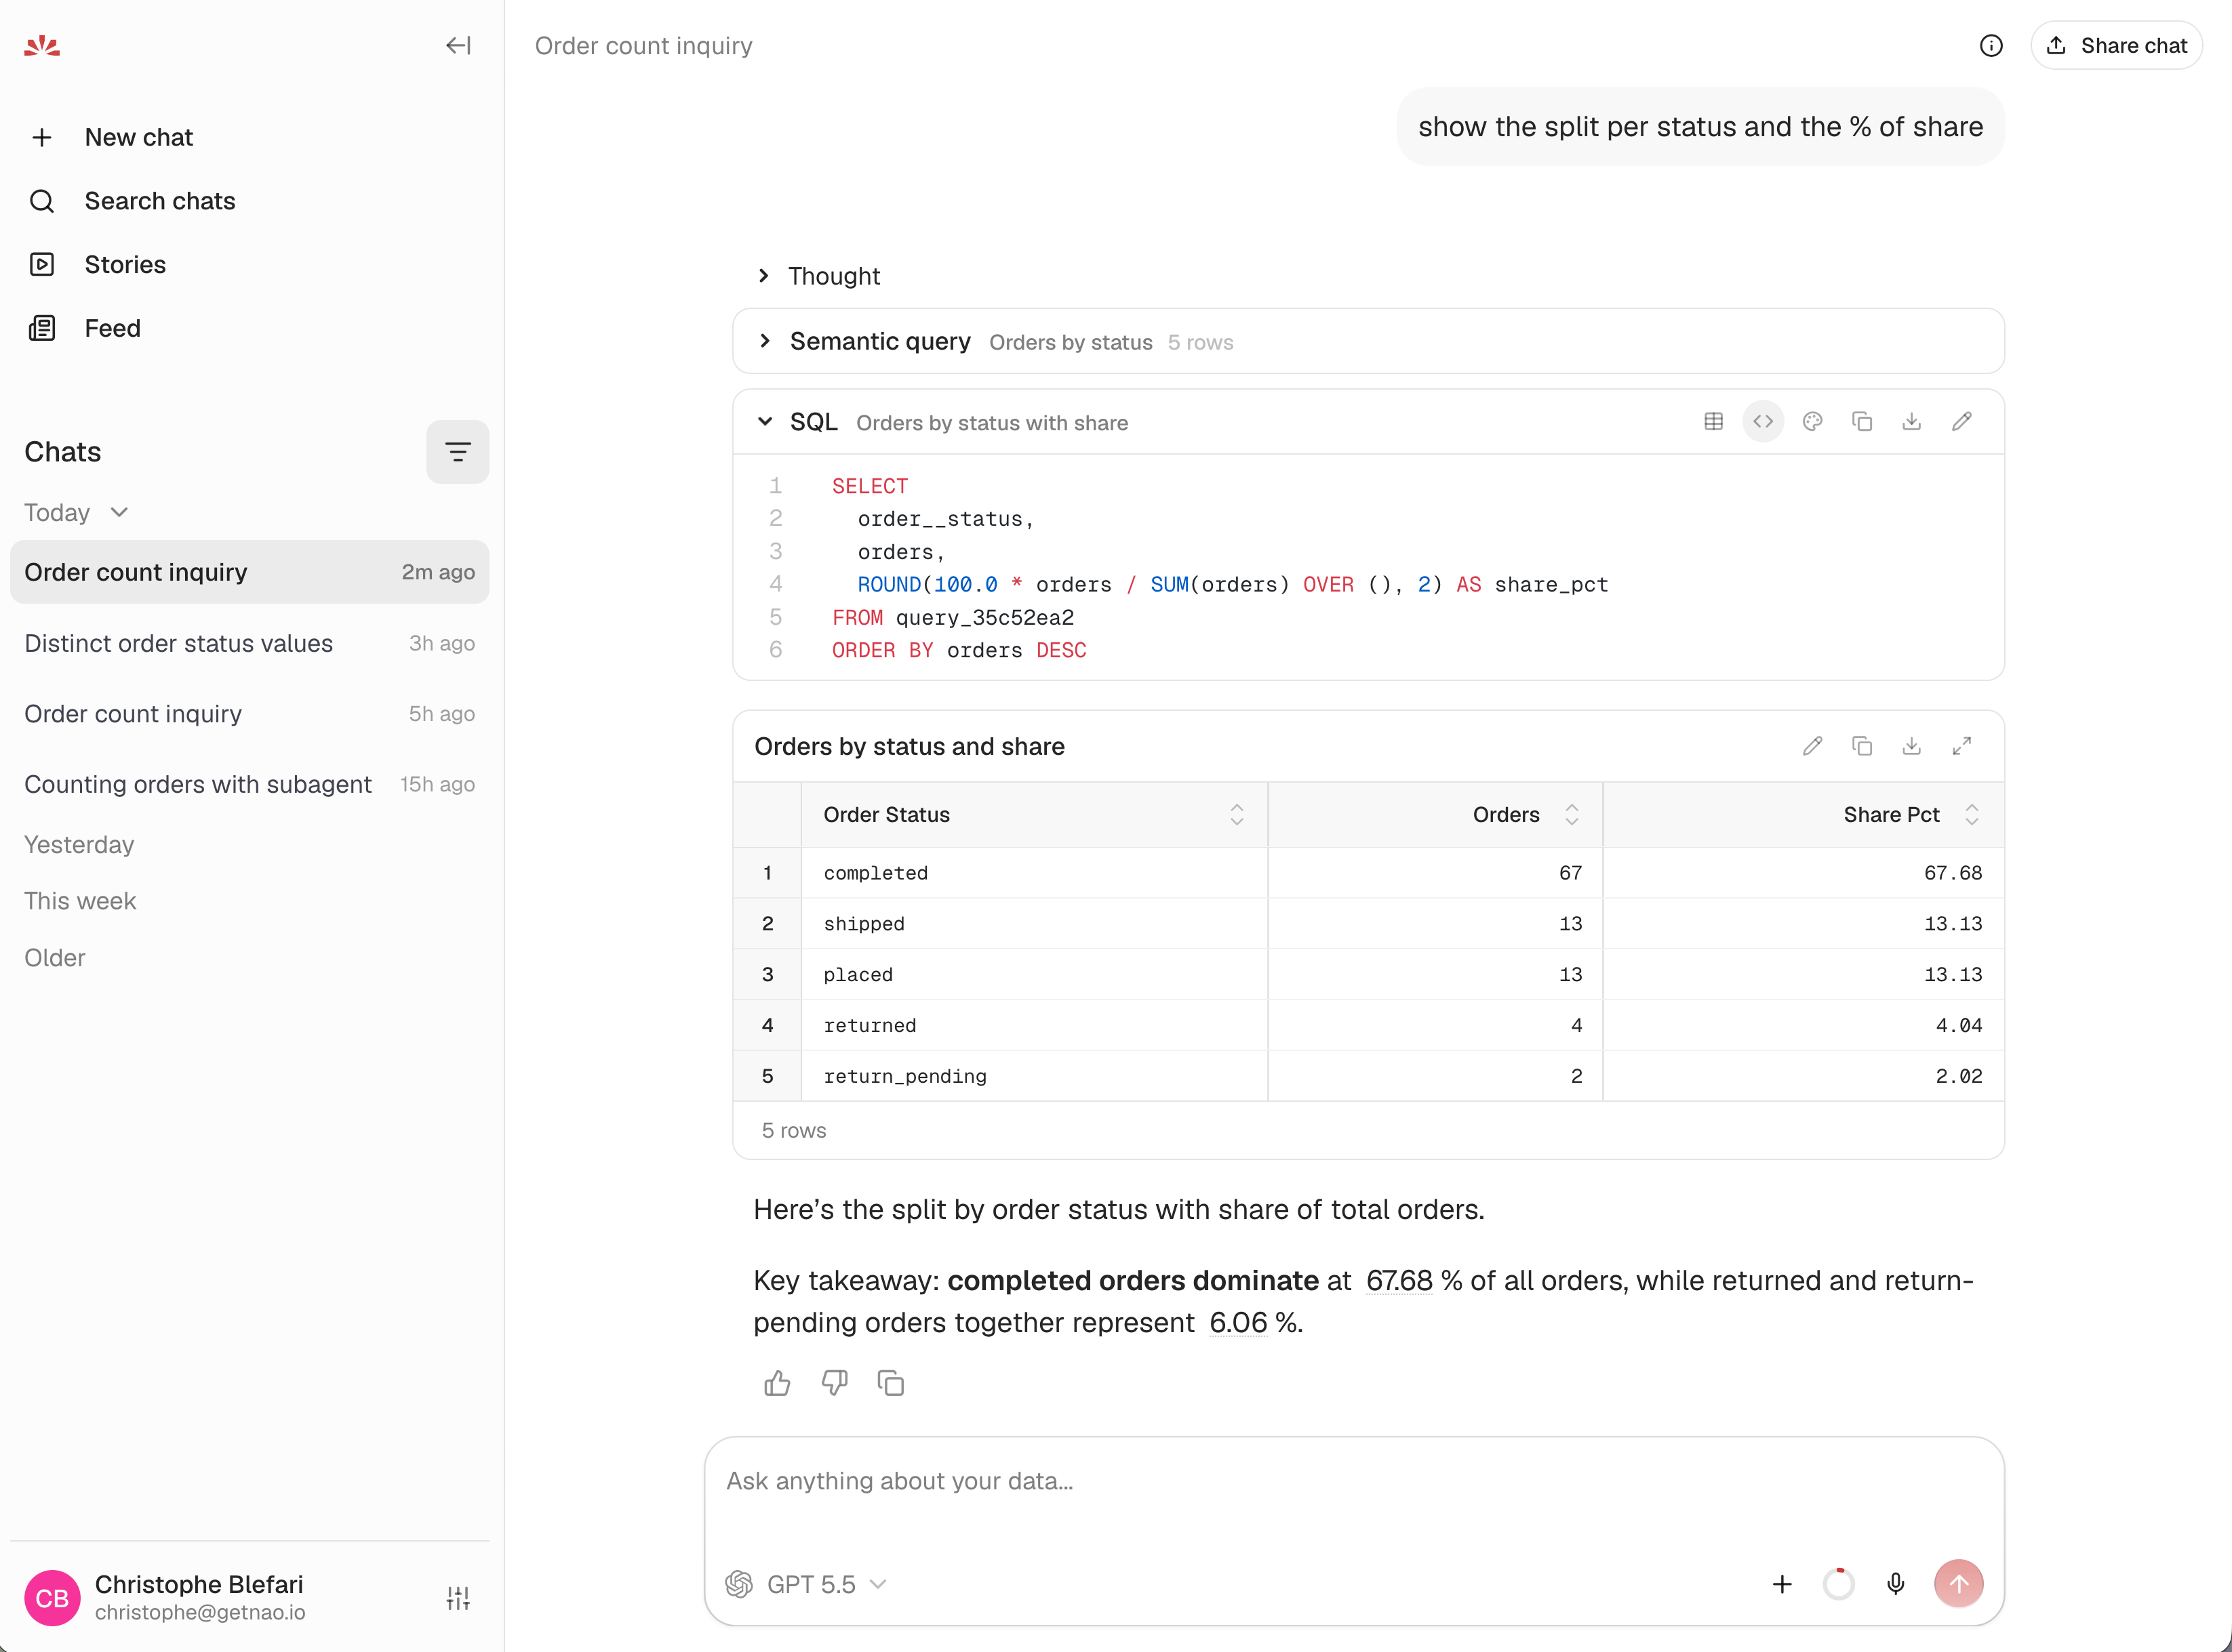Switch SQL block to table view

1714,422
